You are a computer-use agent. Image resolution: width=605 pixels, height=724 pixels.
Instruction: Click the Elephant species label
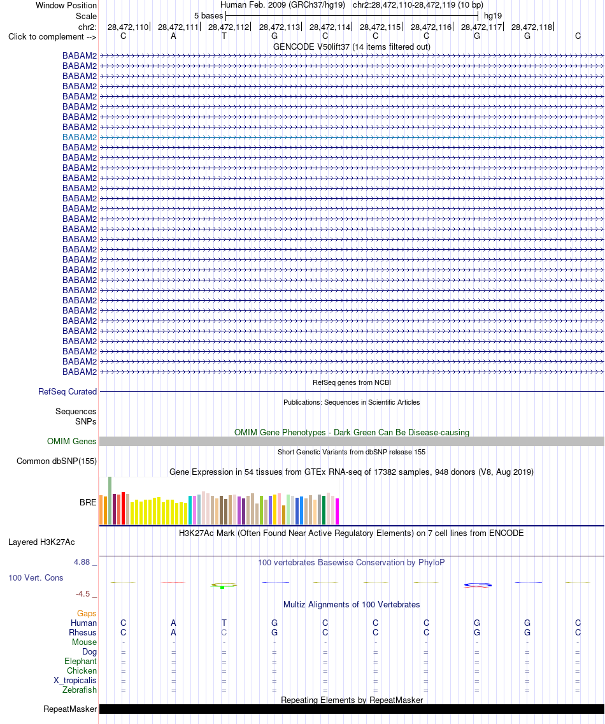[81, 661]
